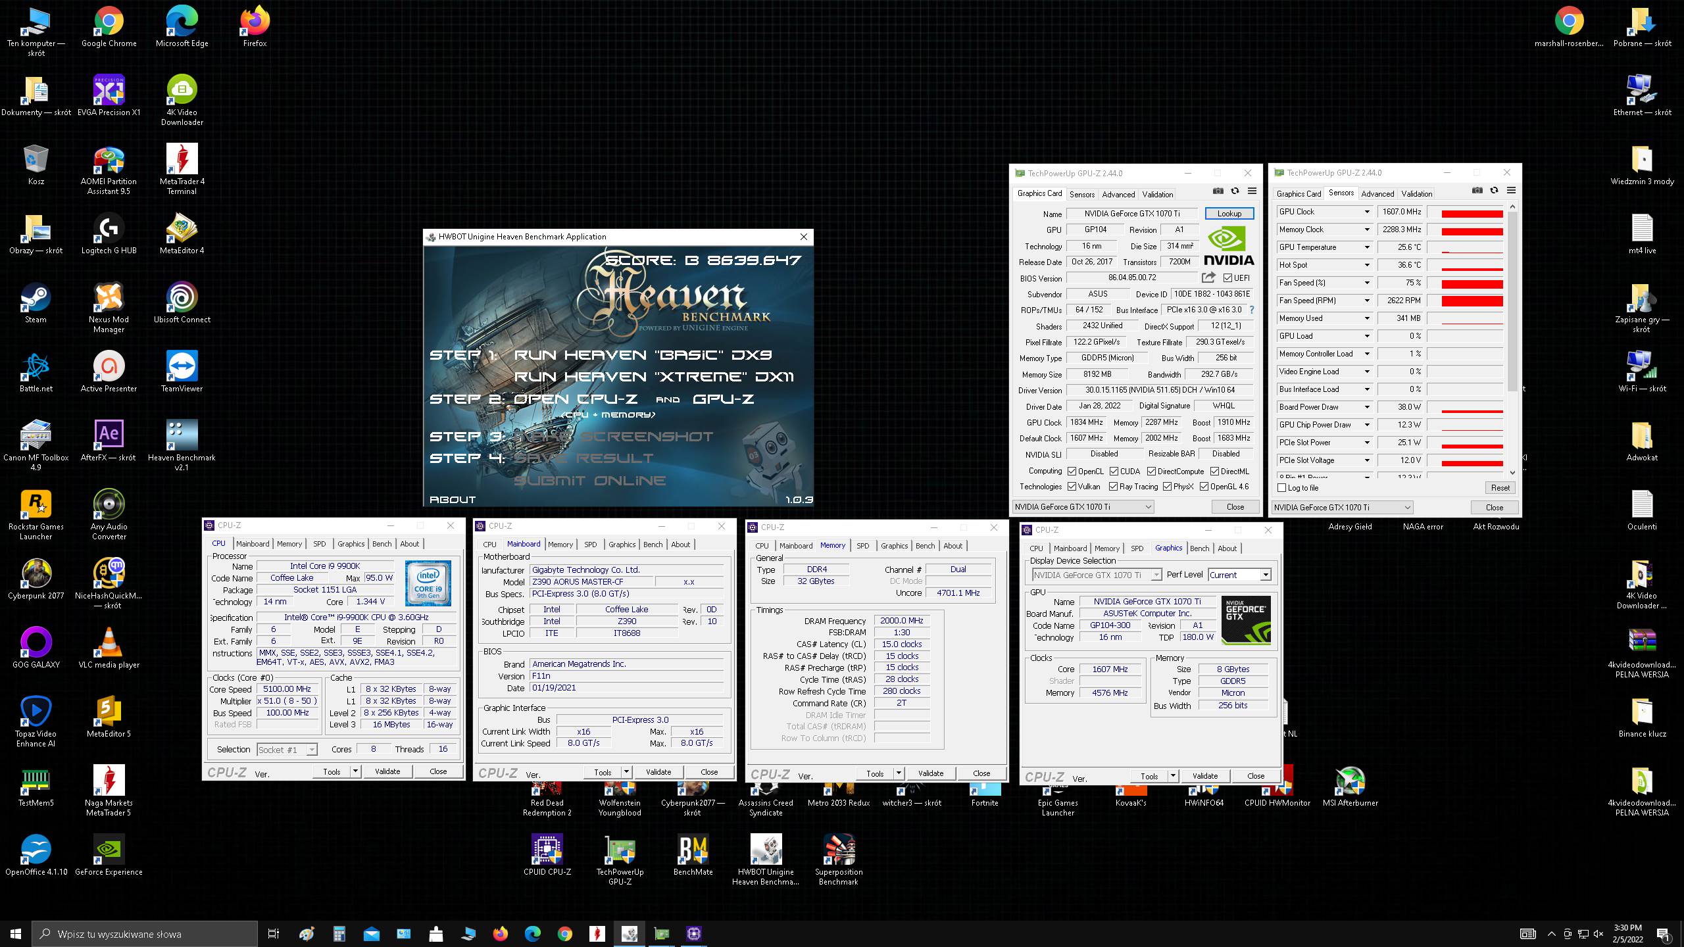1684x947 pixels.
Task: Toggle the UEFI checkbox in GPU-Z
Action: tap(1227, 278)
